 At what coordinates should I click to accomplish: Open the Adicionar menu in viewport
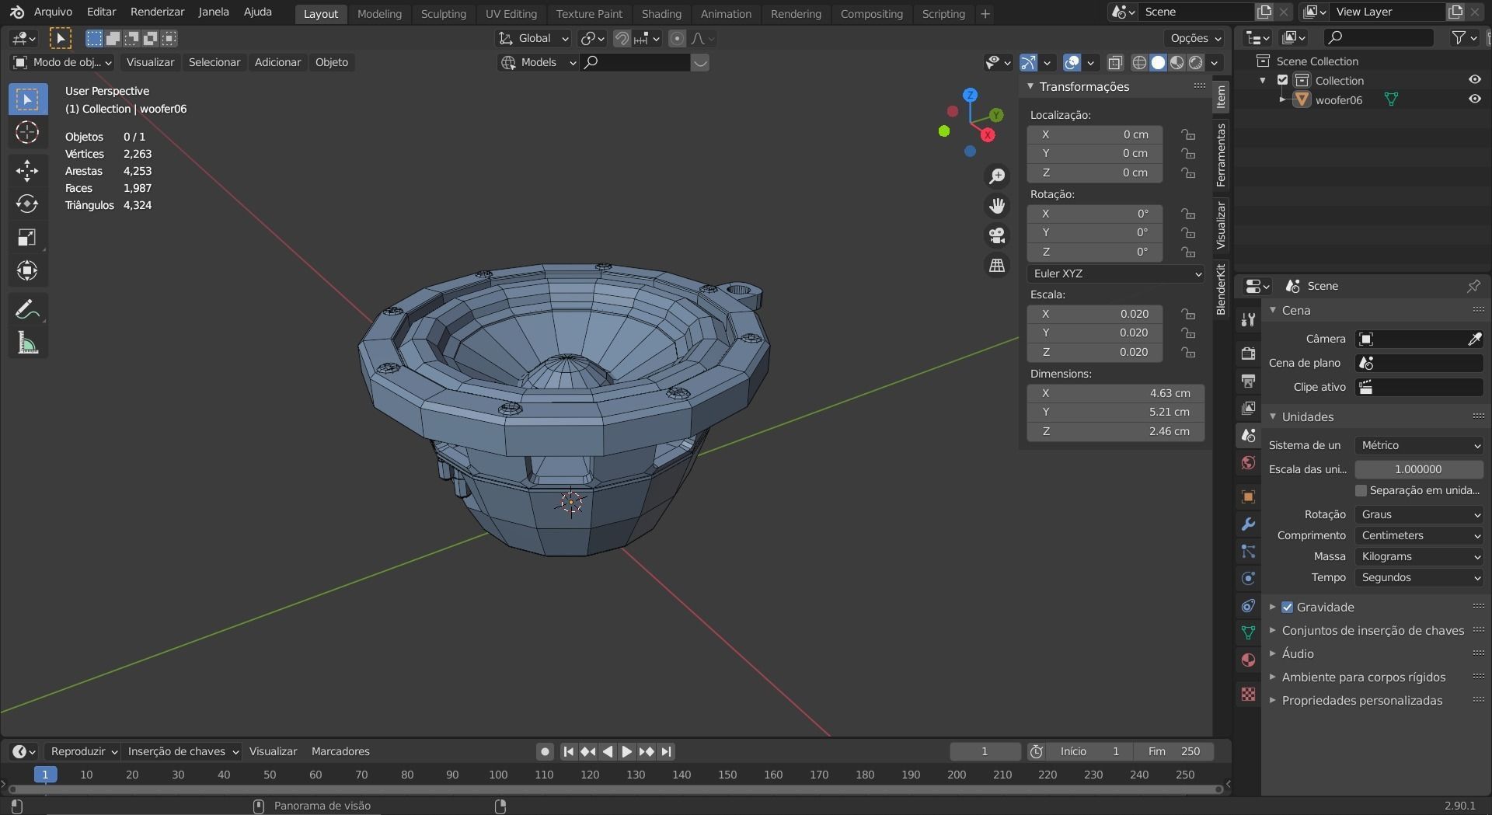[277, 62]
